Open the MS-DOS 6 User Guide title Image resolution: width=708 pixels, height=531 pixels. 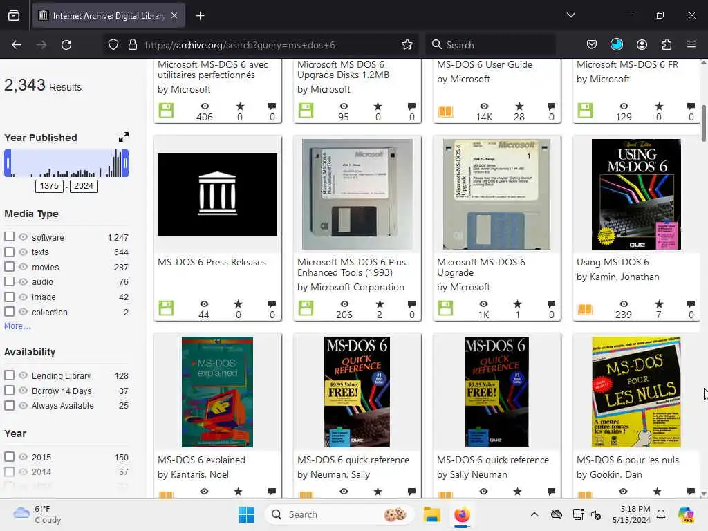(x=485, y=64)
